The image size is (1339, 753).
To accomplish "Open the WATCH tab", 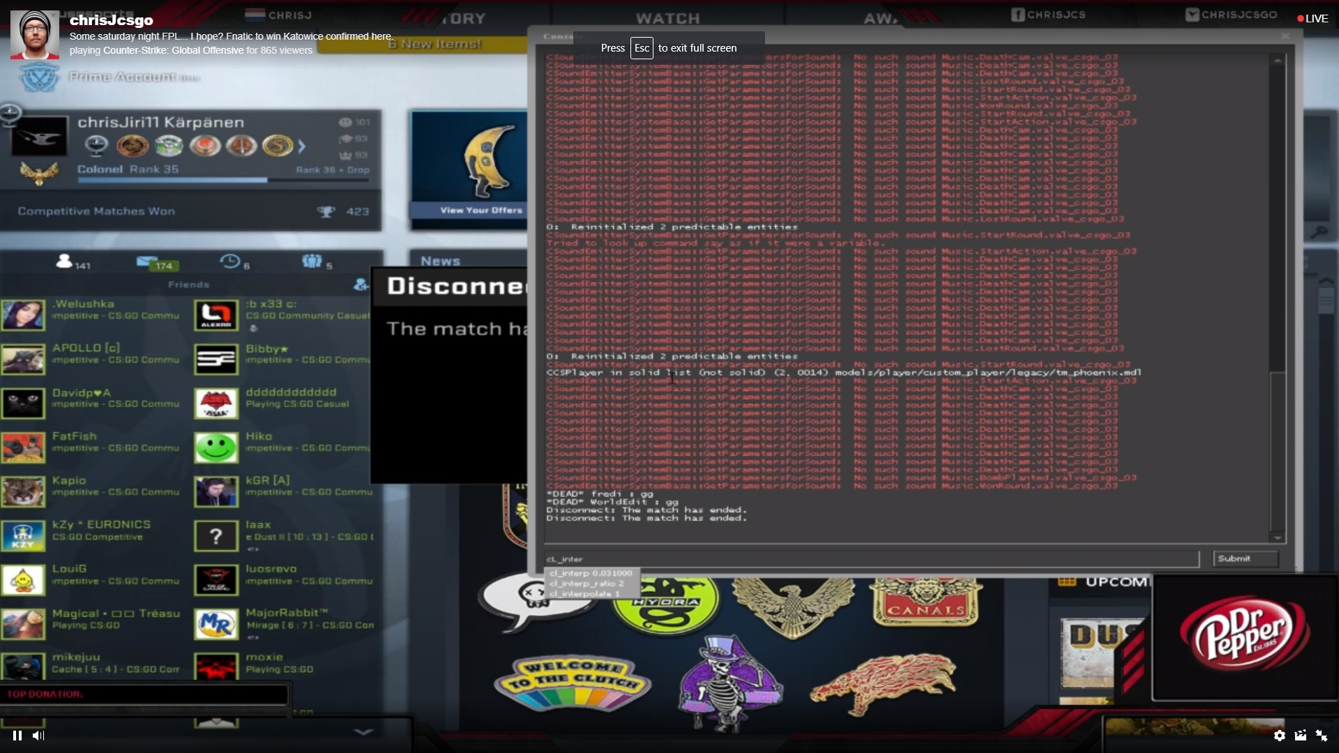I will point(667,18).
